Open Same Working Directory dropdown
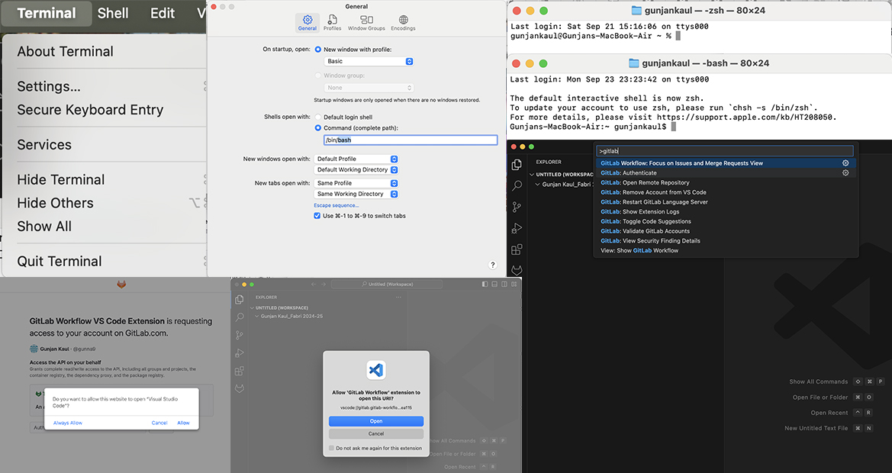Screen dimensions: 892x473 coord(356,194)
